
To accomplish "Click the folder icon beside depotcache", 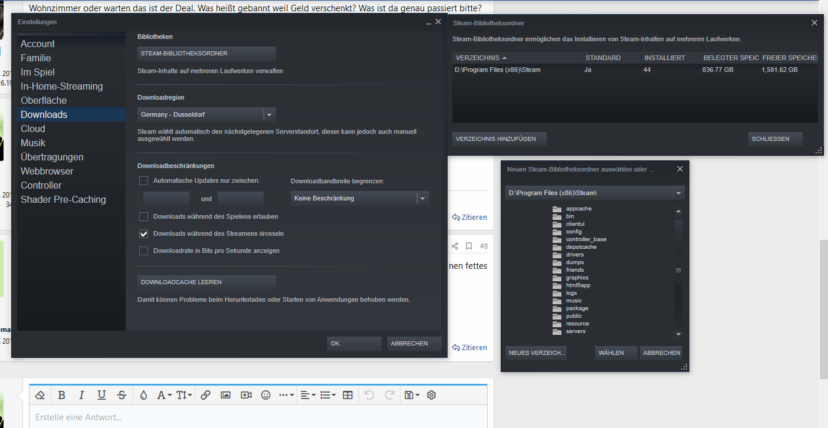I will 557,247.
